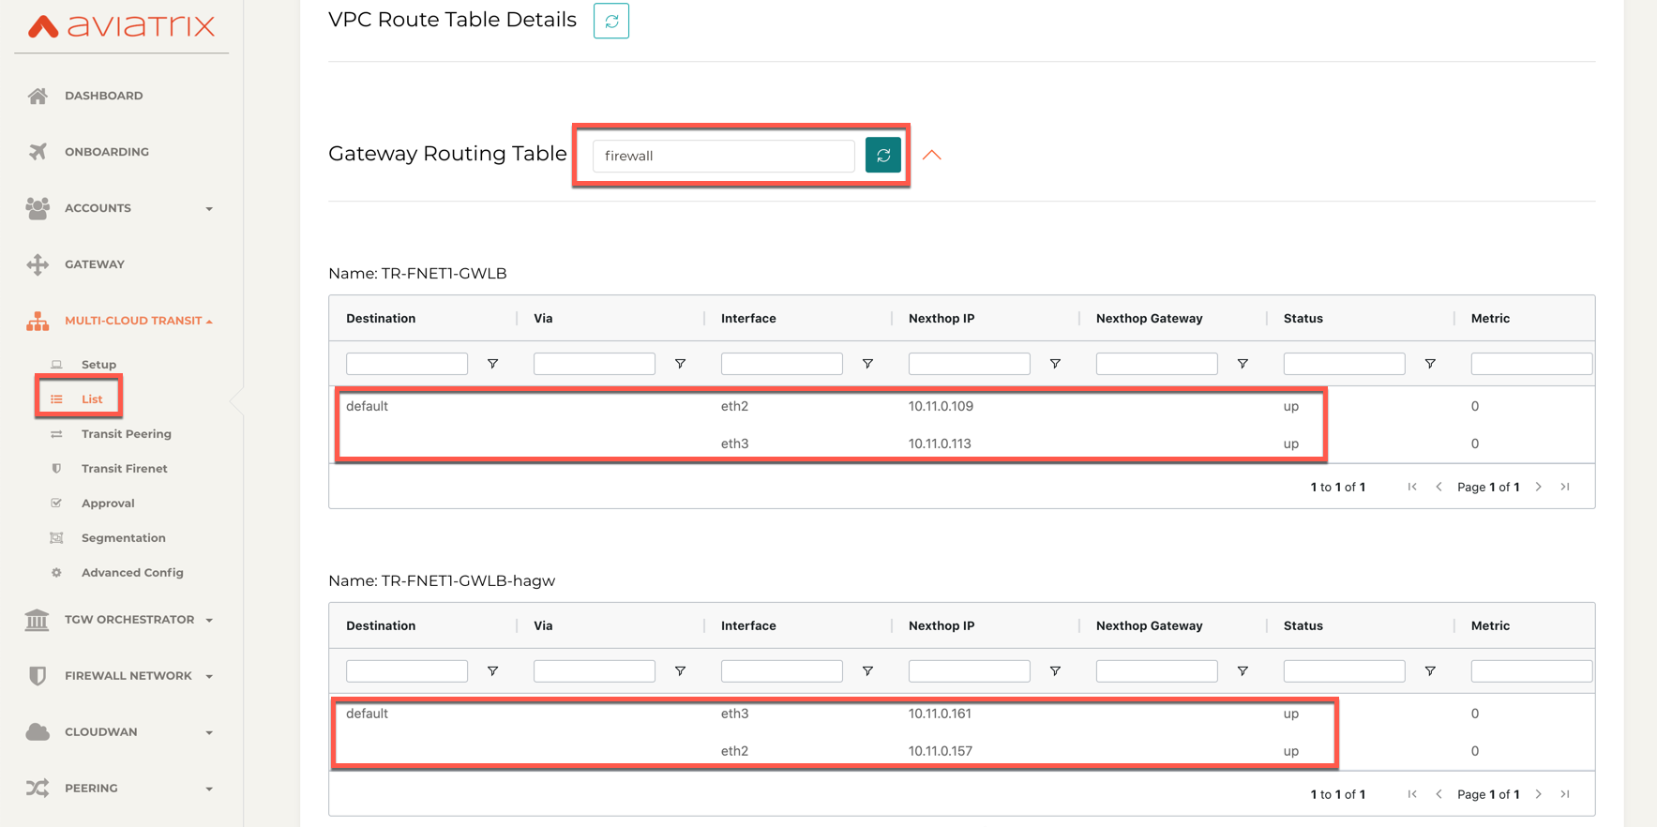Open the Segmentation submenu item
The width and height of the screenshot is (1657, 827).
[123, 538]
